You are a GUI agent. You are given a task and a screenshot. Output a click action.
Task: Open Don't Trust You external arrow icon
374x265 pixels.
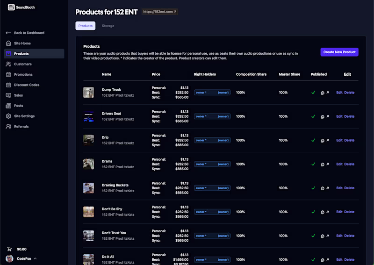(328, 236)
